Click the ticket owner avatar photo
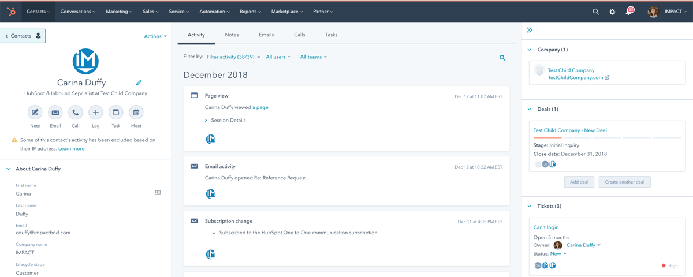693x277 pixels. (558, 245)
